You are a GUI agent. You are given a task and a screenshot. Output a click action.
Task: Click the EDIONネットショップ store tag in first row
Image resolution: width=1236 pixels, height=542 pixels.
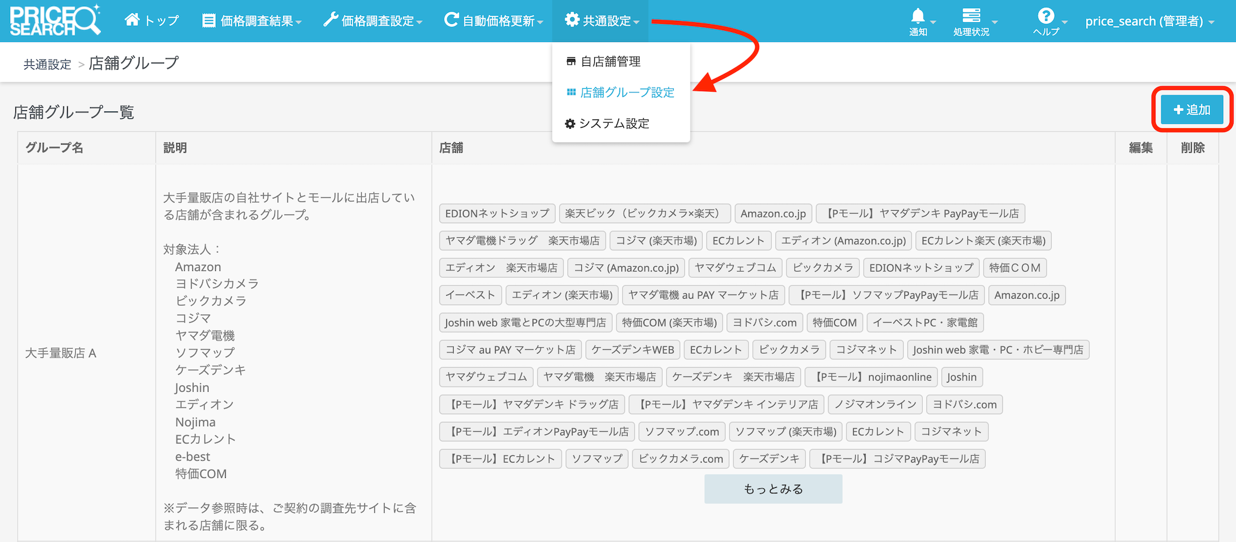click(x=497, y=214)
